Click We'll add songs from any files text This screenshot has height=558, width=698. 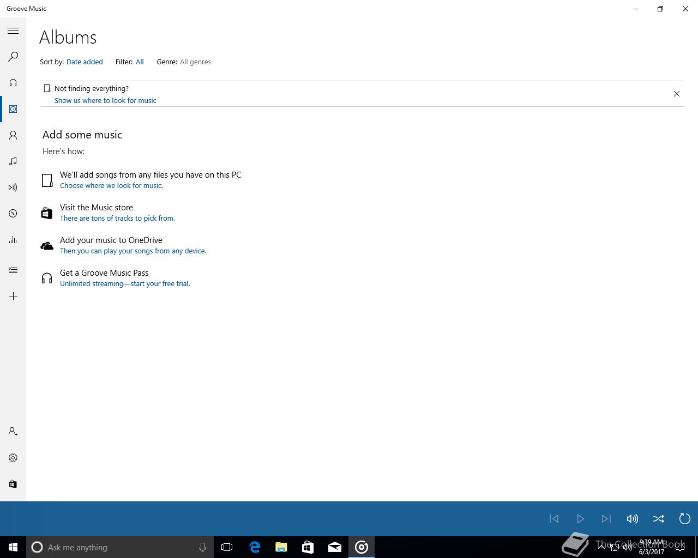click(151, 175)
